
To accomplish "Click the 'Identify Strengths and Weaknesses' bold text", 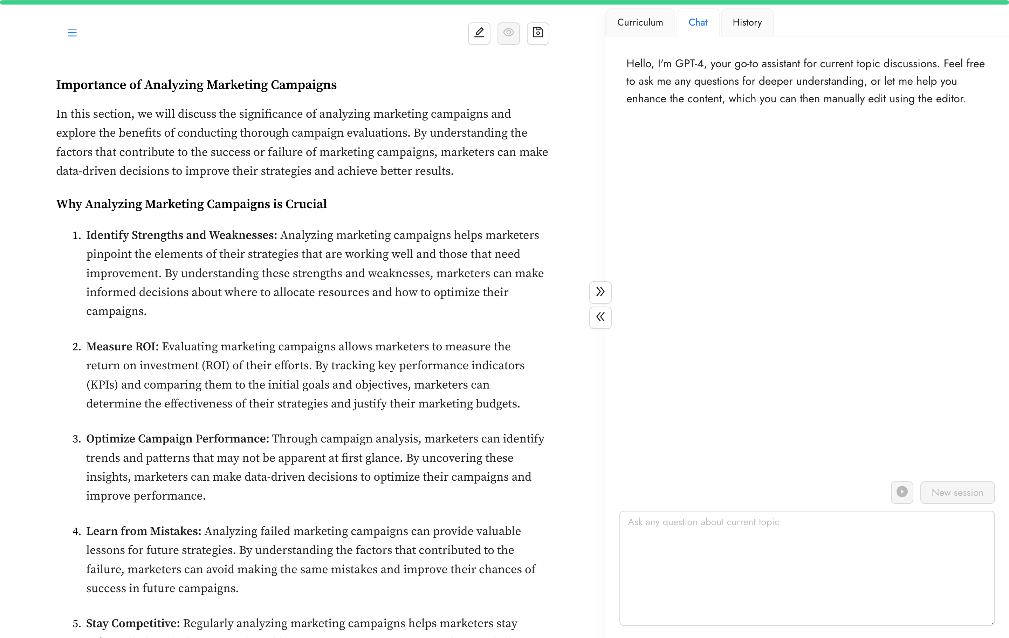I will tap(181, 235).
